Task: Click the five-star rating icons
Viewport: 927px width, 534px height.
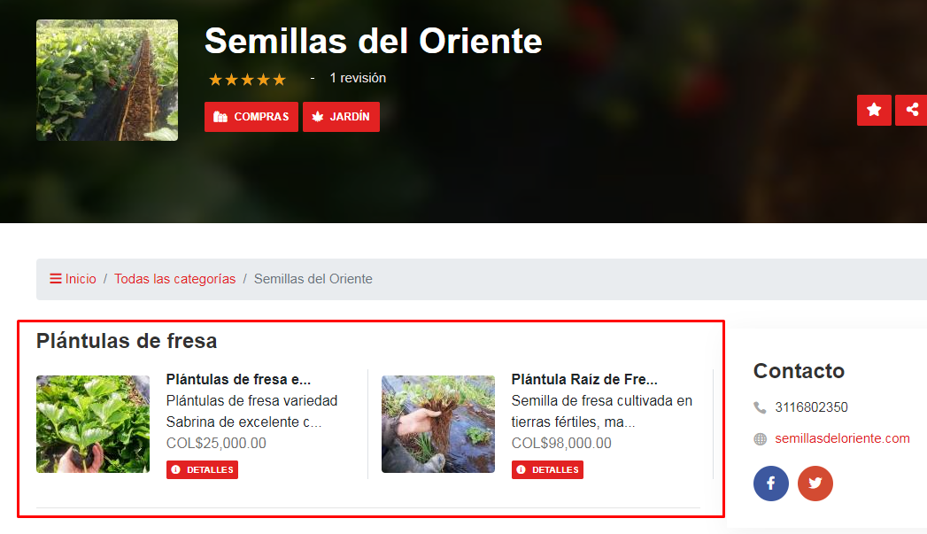Action: click(247, 79)
